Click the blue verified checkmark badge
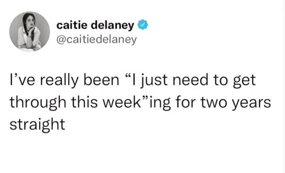Viewport: 285px width, 173px height. [x=142, y=25]
